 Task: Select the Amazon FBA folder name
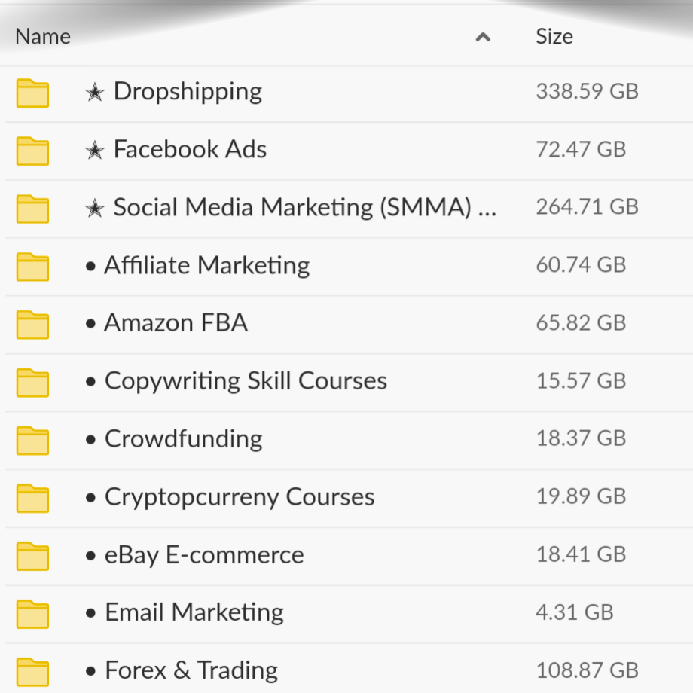176,323
